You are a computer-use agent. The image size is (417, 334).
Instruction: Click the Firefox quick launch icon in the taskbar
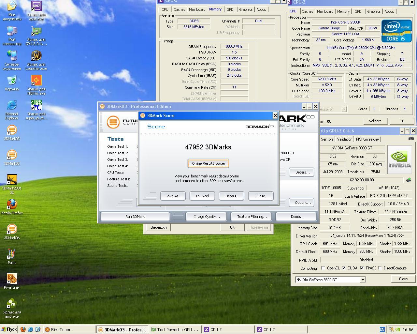click(23, 329)
